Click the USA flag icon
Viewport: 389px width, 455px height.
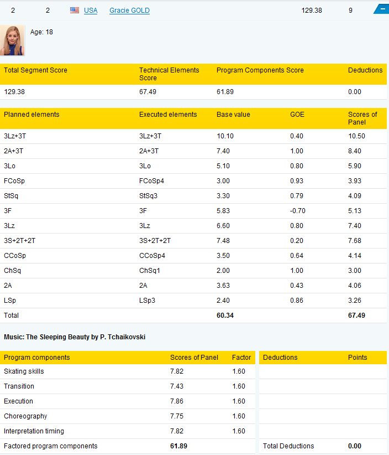coord(75,11)
